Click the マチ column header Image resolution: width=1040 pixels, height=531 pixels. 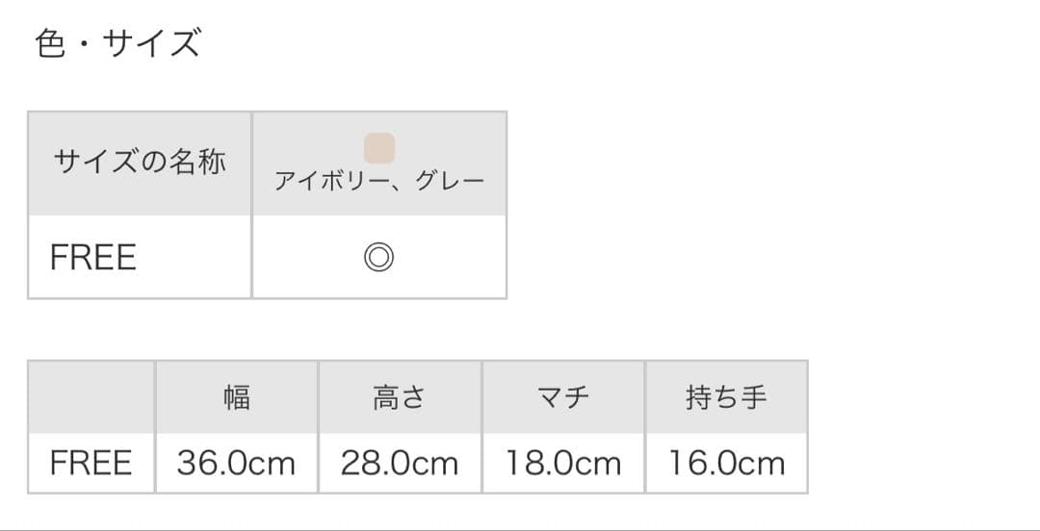563,396
